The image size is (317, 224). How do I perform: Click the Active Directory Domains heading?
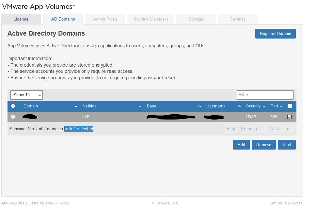pos(46,33)
